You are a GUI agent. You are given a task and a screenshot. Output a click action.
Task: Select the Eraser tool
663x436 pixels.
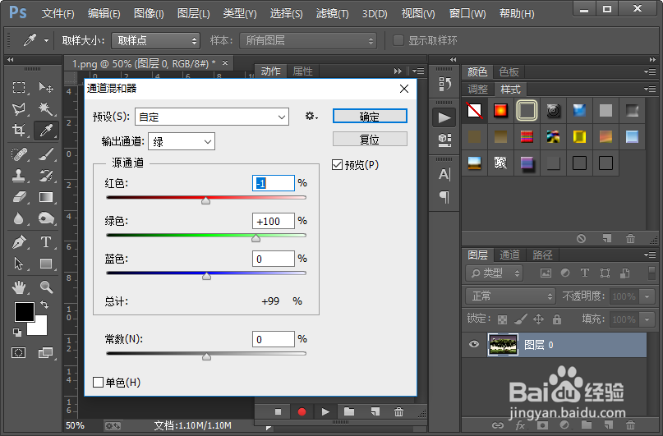tap(19, 197)
